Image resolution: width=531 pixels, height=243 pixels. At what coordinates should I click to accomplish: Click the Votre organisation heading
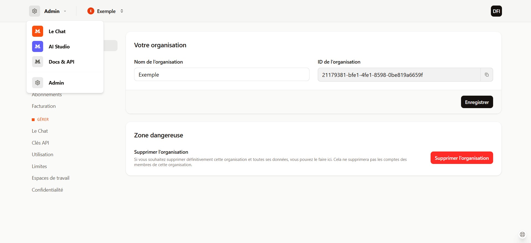click(x=160, y=45)
